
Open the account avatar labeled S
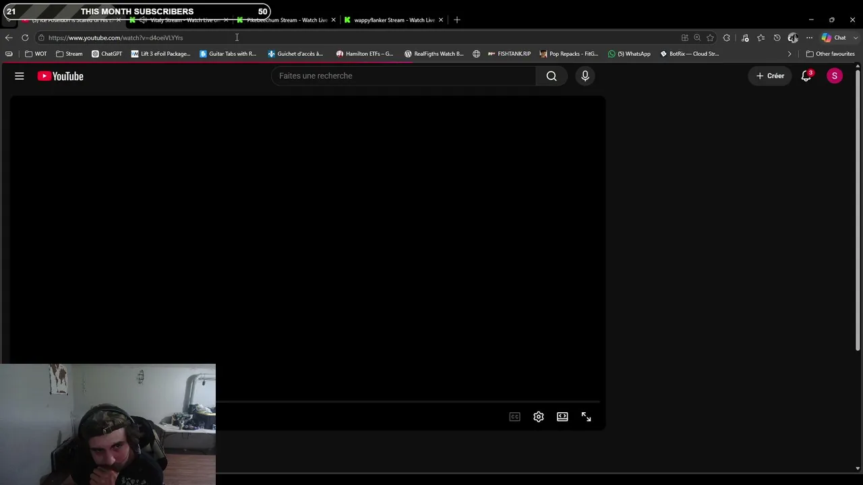coord(835,76)
